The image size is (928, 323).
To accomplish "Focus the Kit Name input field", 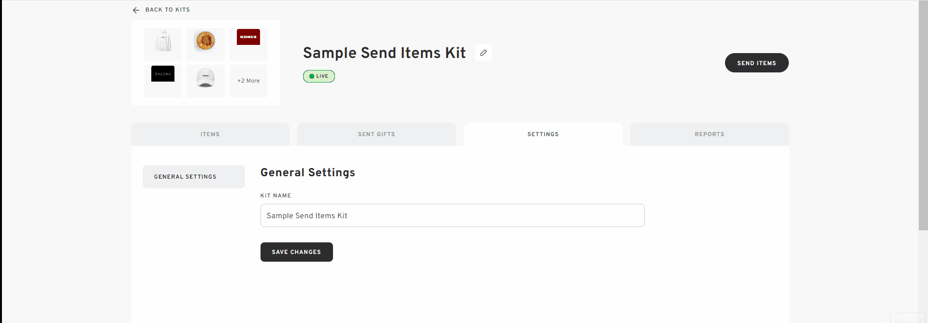I will pos(452,215).
